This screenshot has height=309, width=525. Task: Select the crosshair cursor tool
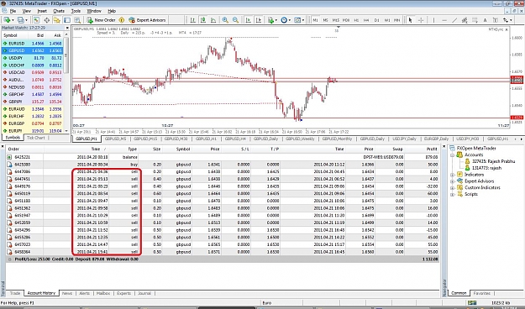coord(421,20)
